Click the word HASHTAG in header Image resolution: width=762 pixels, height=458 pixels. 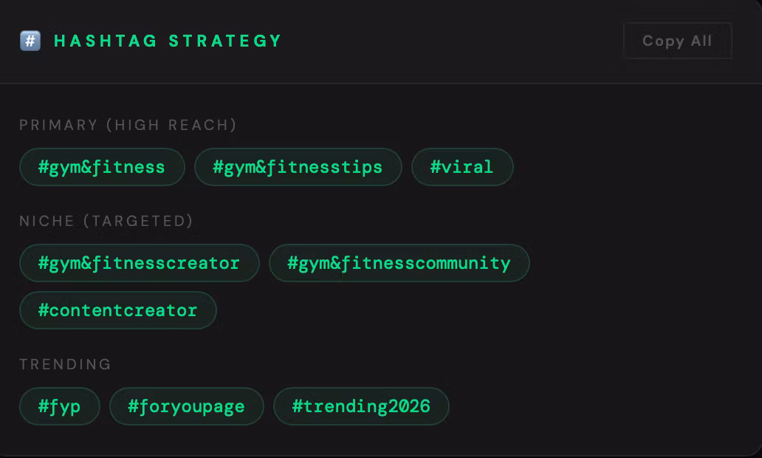coord(106,41)
